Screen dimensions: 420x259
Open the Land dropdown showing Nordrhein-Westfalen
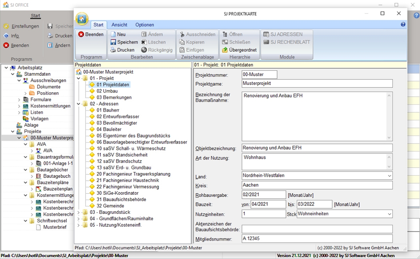coord(389,176)
